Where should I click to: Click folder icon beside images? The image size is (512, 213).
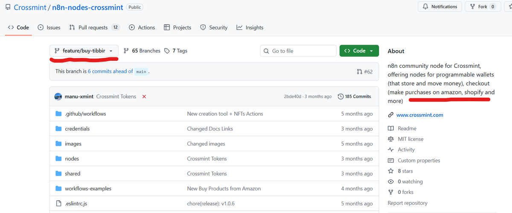[58, 144]
